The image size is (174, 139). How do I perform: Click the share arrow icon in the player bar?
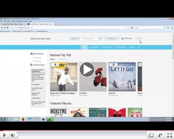pos(160,135)
